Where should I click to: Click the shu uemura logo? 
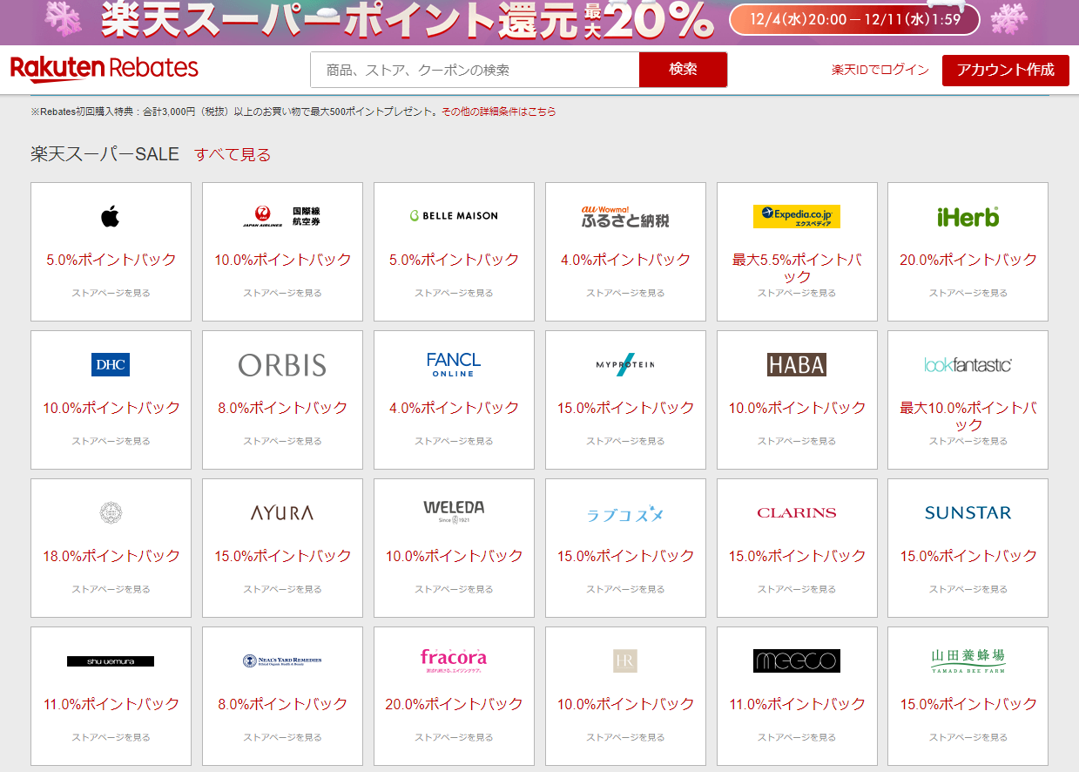click(110, 661)
